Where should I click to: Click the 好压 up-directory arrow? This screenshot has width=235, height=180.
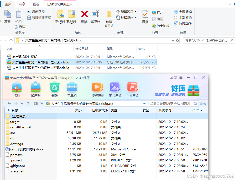click(28, 103)
